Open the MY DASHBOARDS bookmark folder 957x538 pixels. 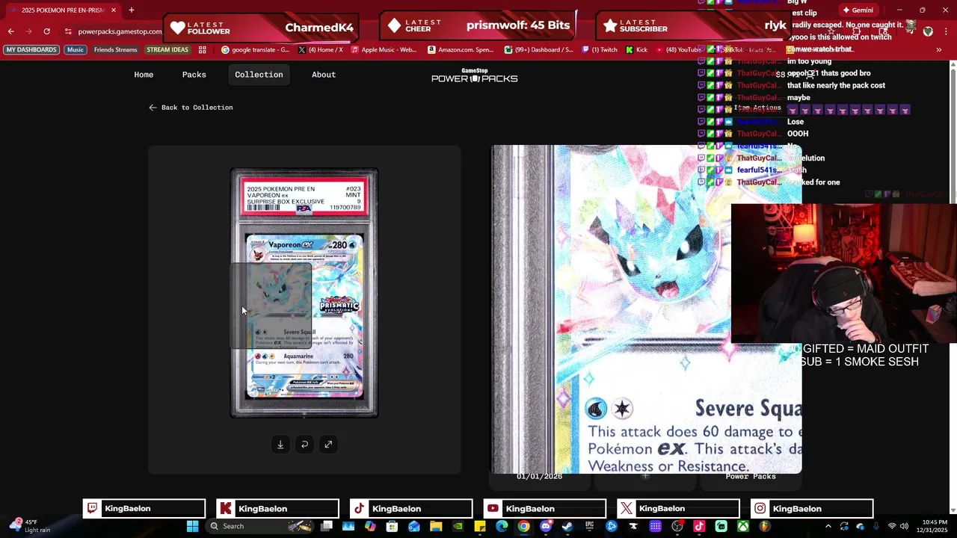[31, 50]
